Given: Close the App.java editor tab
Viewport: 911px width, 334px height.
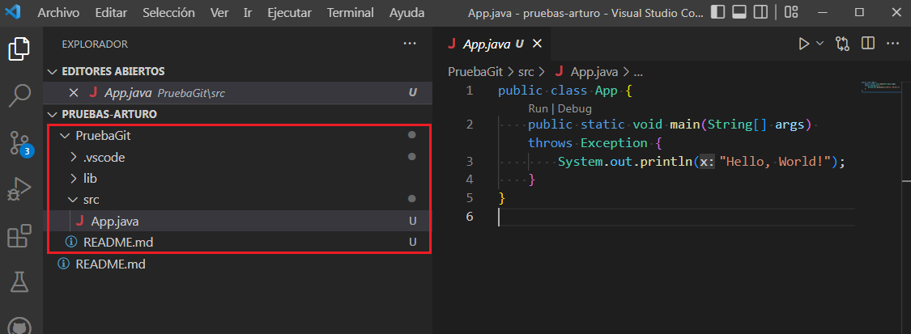Looking at the screenshot, I should [x=538, y=44].
